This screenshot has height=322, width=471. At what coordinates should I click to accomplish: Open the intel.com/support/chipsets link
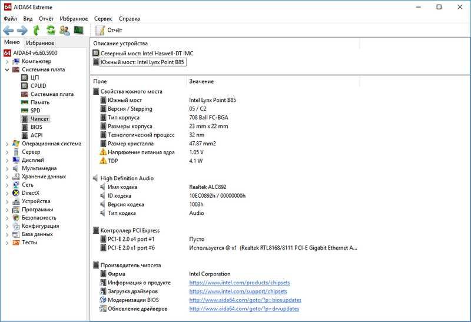coord(238,291)
